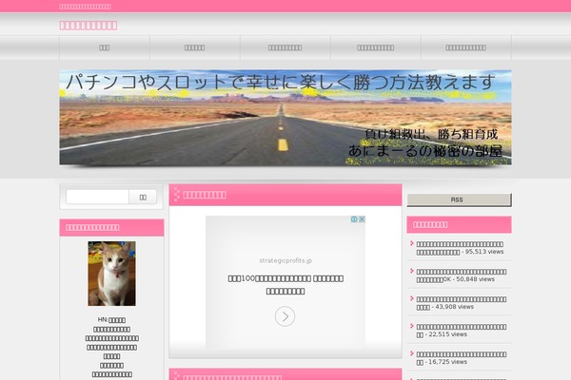Click the pink site title link

[x=89, y=25]
